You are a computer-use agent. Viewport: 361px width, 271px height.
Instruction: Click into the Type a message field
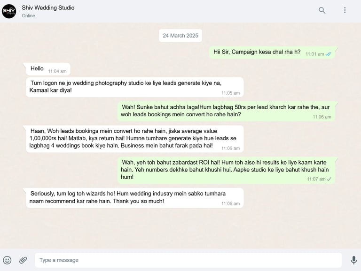point(188,260)
